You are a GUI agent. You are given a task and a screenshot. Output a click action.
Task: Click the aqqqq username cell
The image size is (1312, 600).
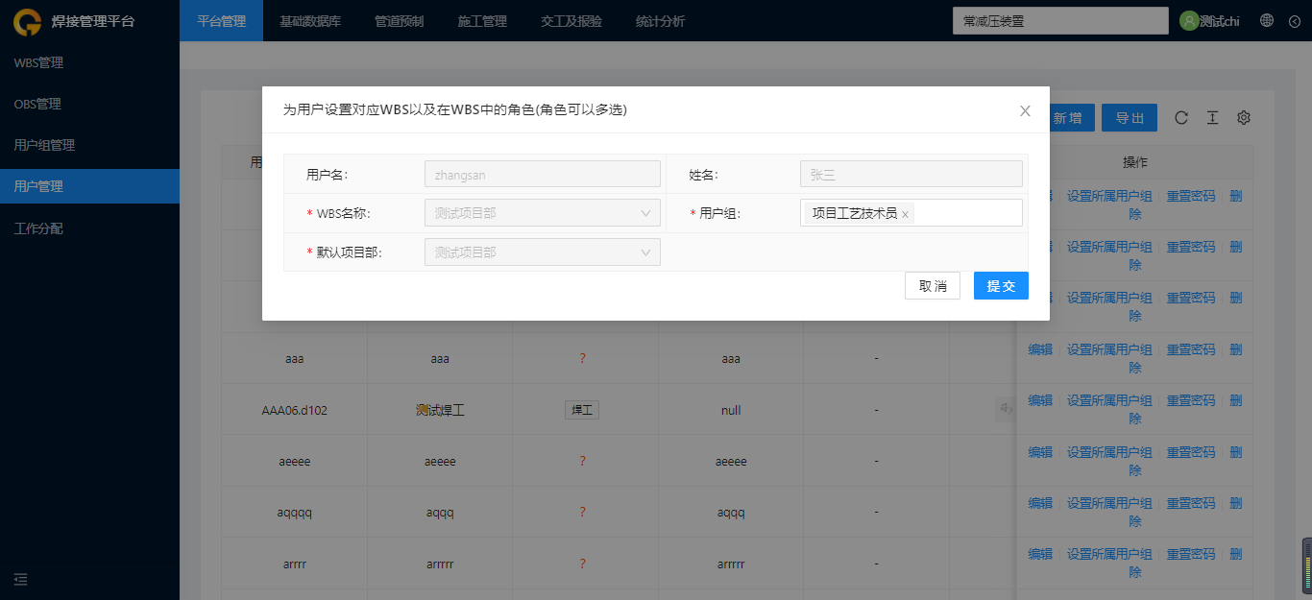click(x=294, y=513)
